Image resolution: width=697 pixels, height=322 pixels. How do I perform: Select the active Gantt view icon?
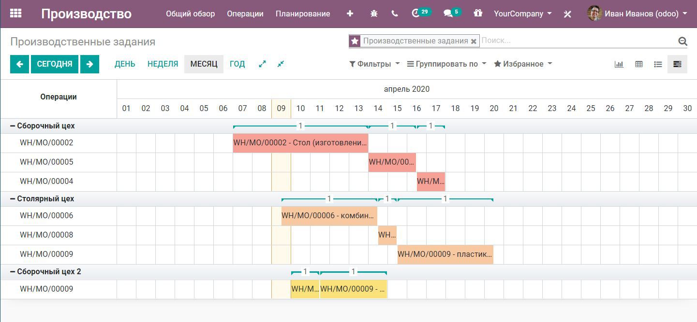pos(677,64)
